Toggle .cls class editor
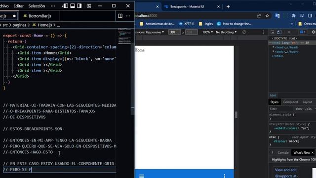Viewport: 316px width, 178px height. (x=308, y=109)
